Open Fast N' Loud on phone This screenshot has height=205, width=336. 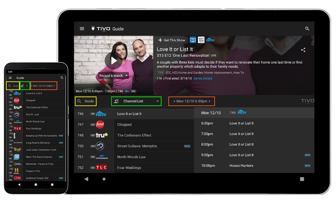tap(44, 114)
